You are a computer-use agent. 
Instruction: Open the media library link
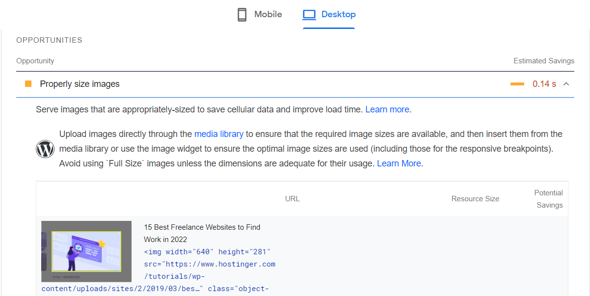point(219,134)
